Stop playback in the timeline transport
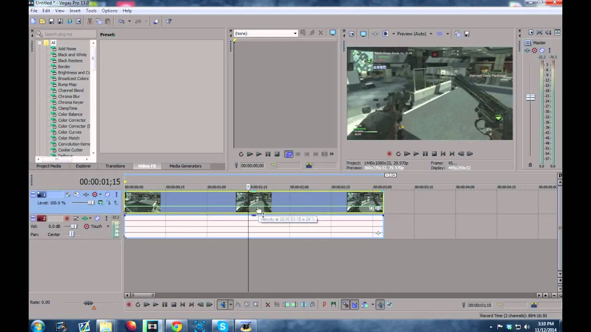 click(174, 305)
